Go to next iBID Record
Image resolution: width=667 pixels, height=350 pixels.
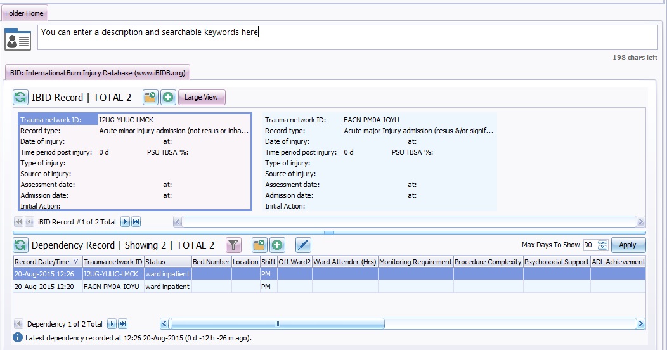coord(125,222)
